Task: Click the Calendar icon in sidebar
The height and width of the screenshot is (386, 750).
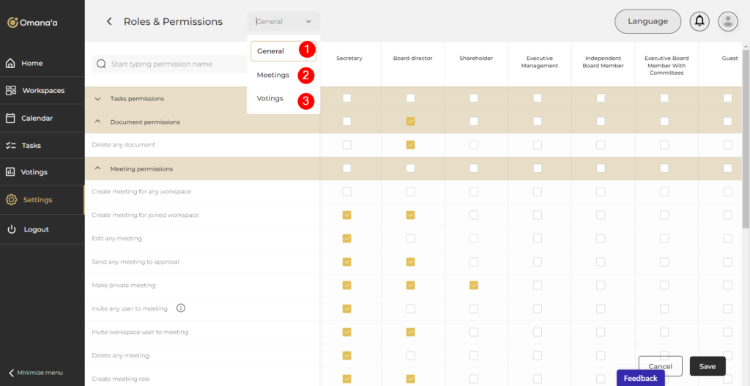Action: [x=10, y=118]
